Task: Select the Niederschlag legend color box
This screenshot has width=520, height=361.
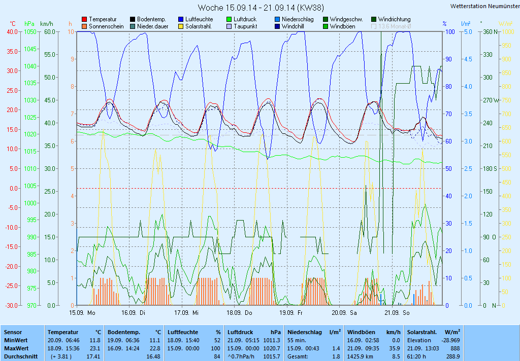Action: click(x=277, y=19)
